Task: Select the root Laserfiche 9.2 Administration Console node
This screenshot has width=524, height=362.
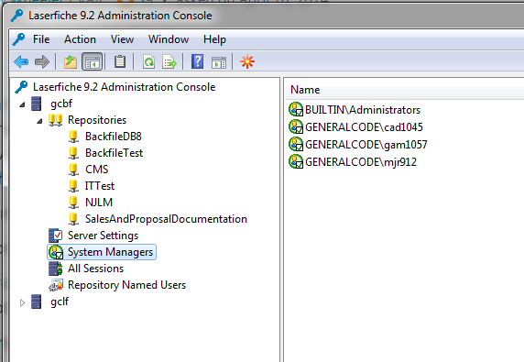Action: [x=124, y=87]
